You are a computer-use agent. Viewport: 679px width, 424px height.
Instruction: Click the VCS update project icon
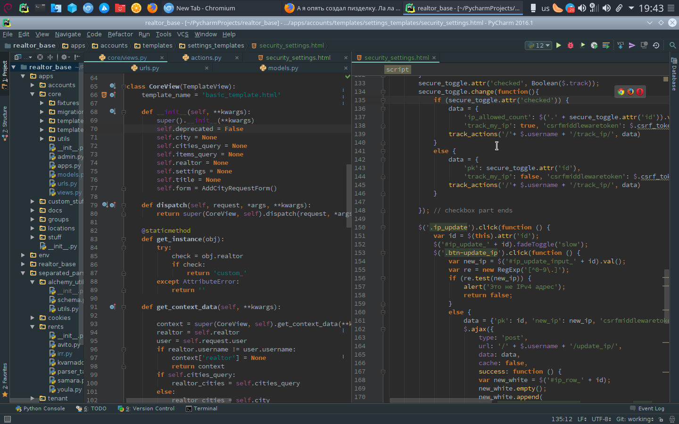pos(621,45)
